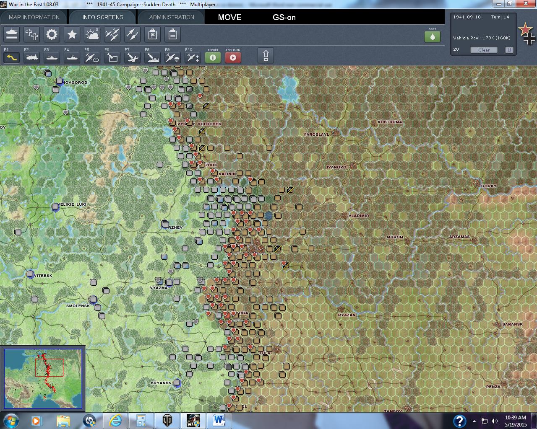The image size is (537, 429).
Task: Click the losses screen double-cross icon
Action: (x=32, y=34)
